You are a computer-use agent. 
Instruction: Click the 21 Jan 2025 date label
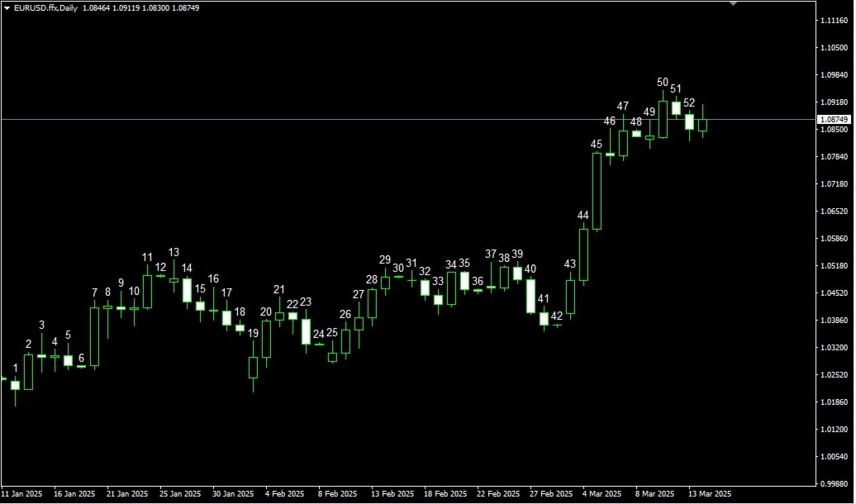tap(127, 494)
